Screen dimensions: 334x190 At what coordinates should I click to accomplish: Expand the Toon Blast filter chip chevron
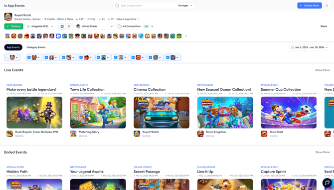pyautogui.click(x=143, y=57)
